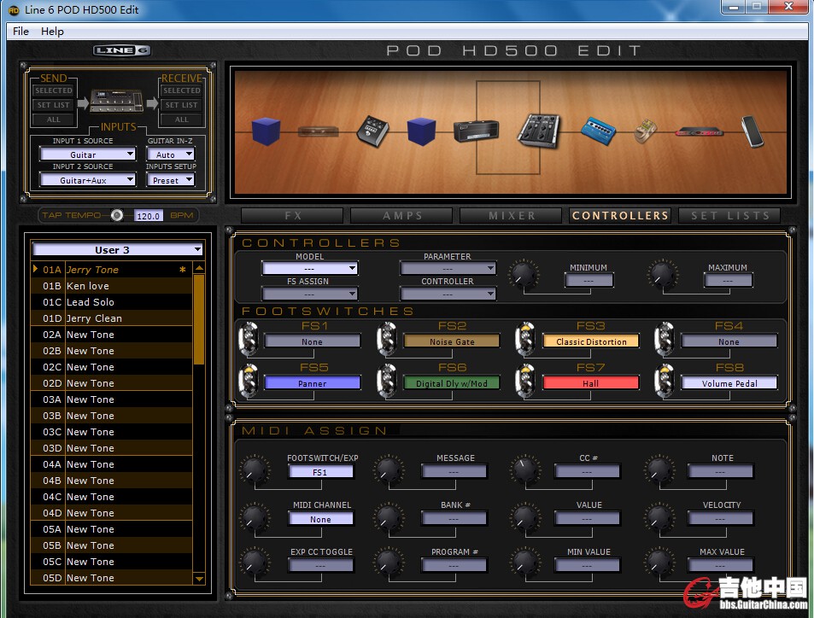Viewport: 814px width, 618px height.
Task: Select preset 01D Jerry Clean
Action: click(111, 318)
